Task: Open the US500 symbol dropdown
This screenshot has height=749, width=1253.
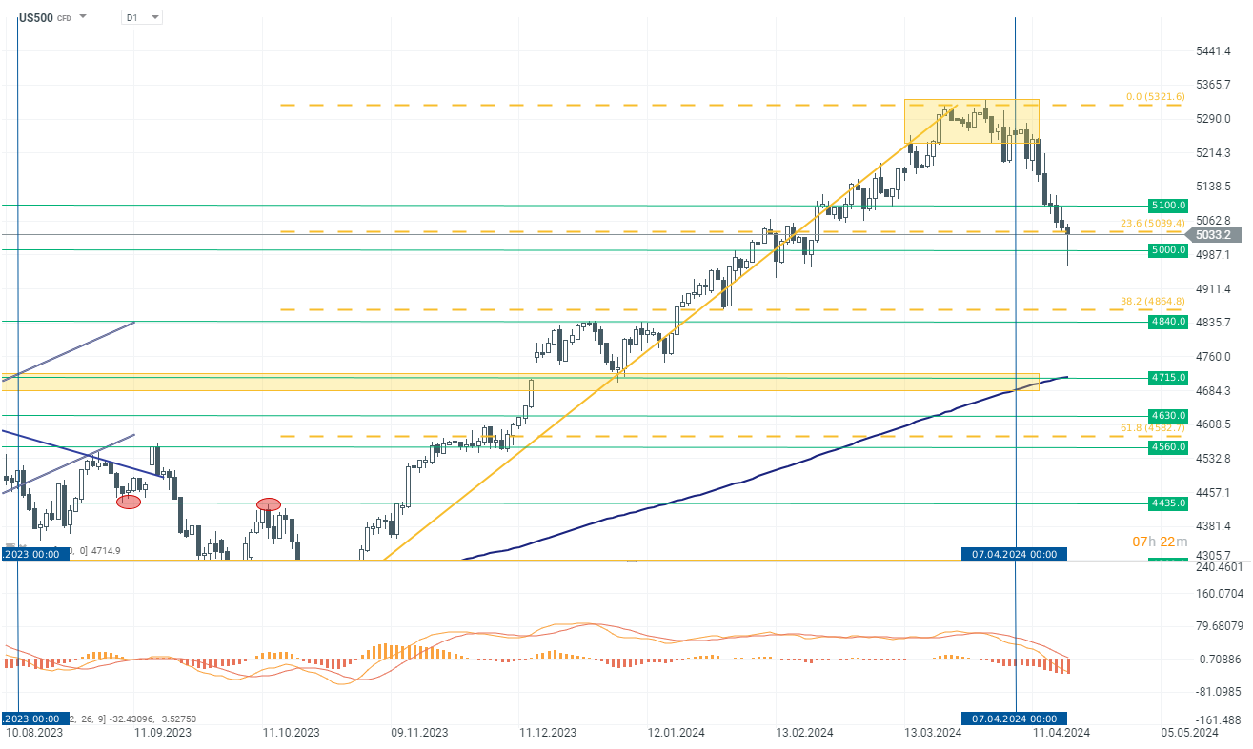Action: tap(83, 17)
